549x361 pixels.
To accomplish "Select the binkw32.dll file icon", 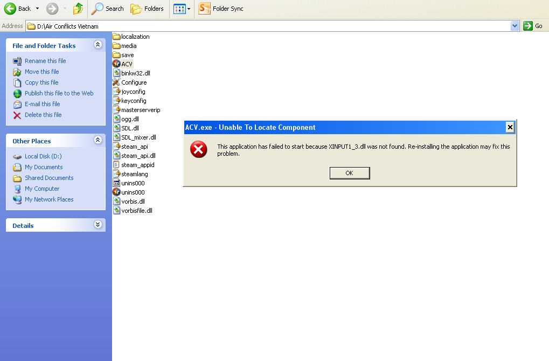I will click(x=116, y=73).
